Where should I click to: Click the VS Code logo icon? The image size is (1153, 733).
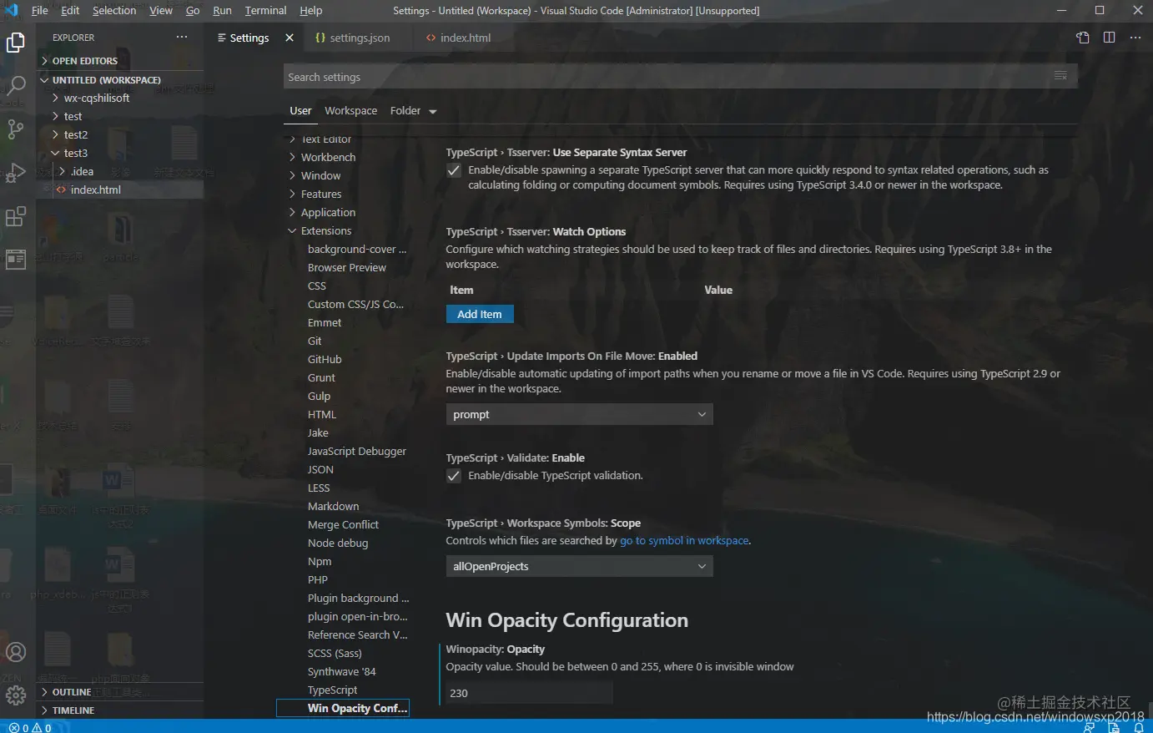pos(11,11)
